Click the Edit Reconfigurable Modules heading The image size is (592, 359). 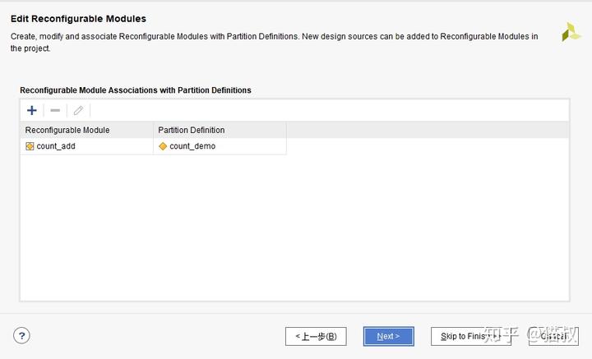tap(78, 18)
